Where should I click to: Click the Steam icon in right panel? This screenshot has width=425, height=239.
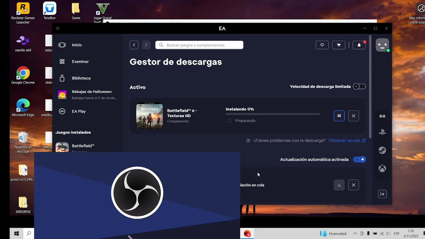[382, 150]
